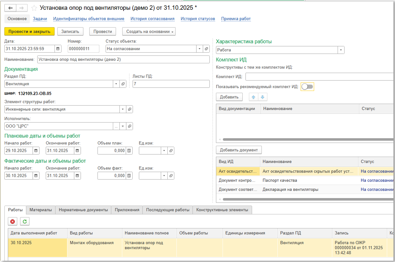Click the green refresh icon in Работы tab
Viewport: 395px width, 262px height.
[x=25, y=222]
